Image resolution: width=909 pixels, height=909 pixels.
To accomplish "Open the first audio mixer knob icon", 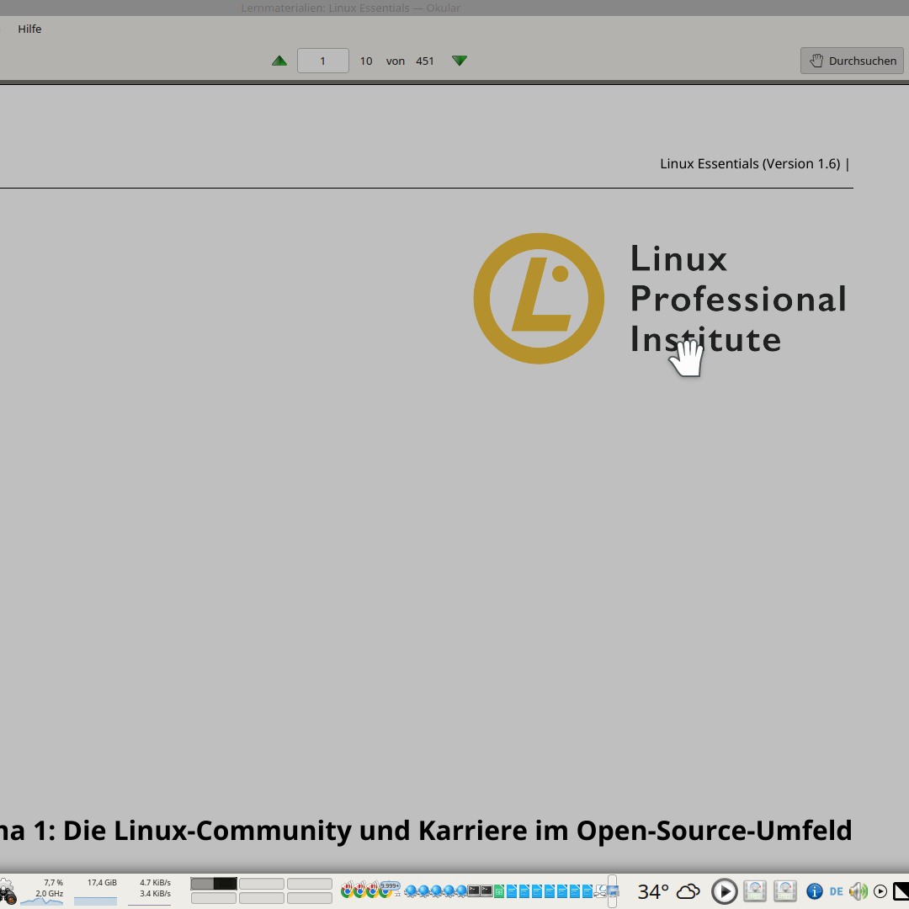I will 755,891.
